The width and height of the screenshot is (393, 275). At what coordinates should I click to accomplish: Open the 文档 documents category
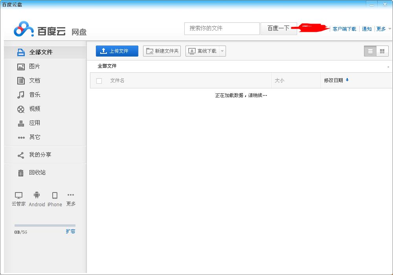coord(45,81)
